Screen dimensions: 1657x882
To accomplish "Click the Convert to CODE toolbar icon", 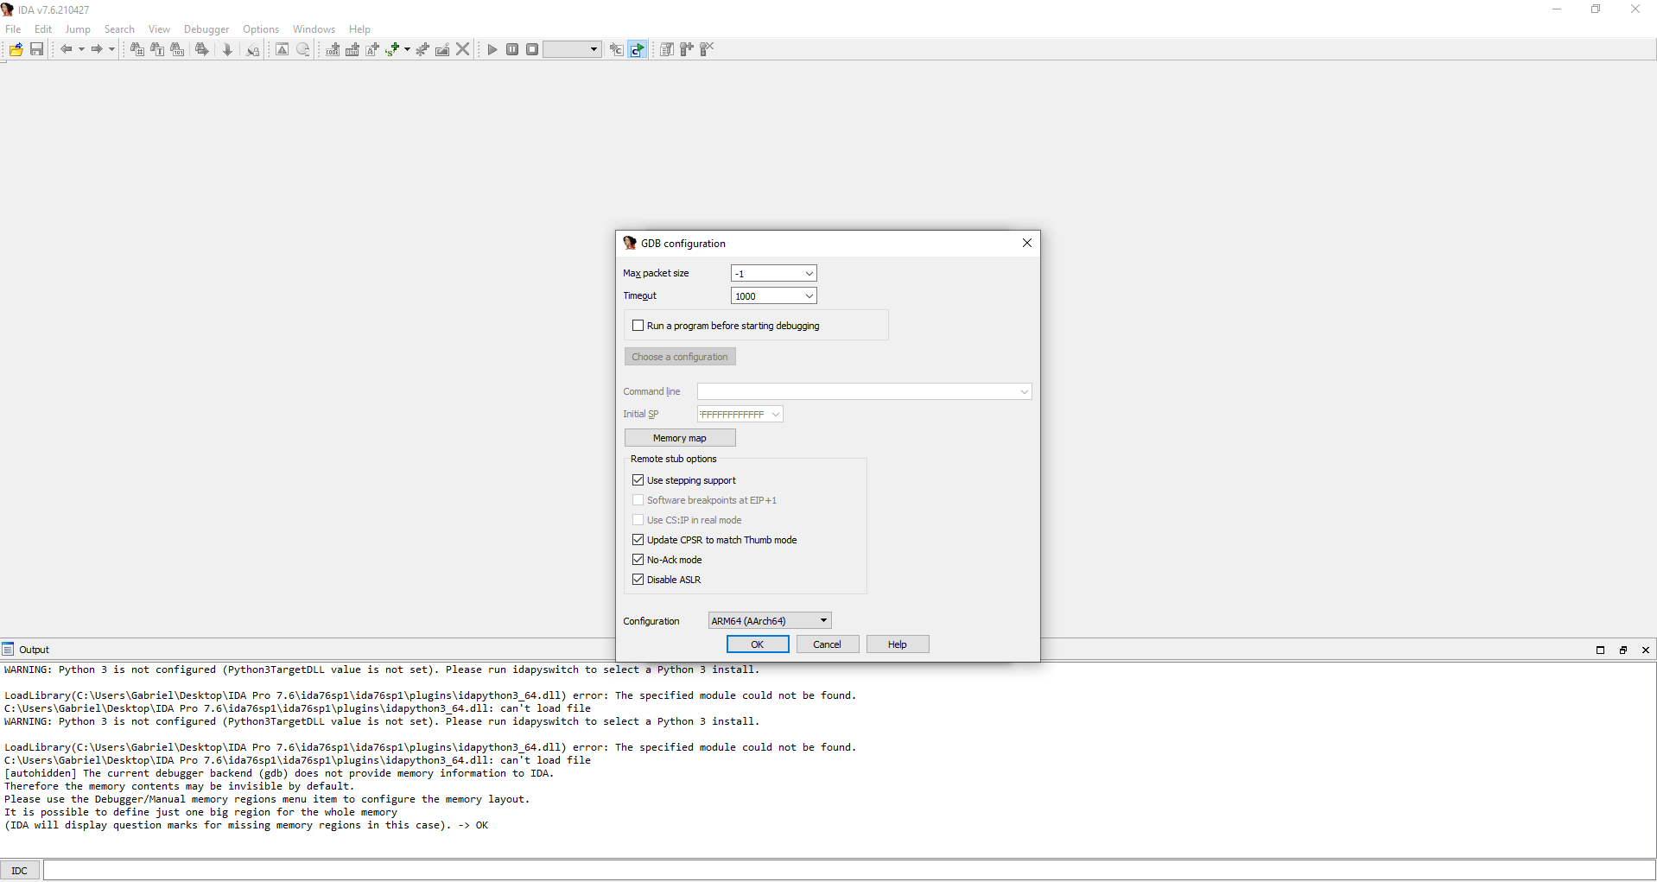I will pos(333,49).
